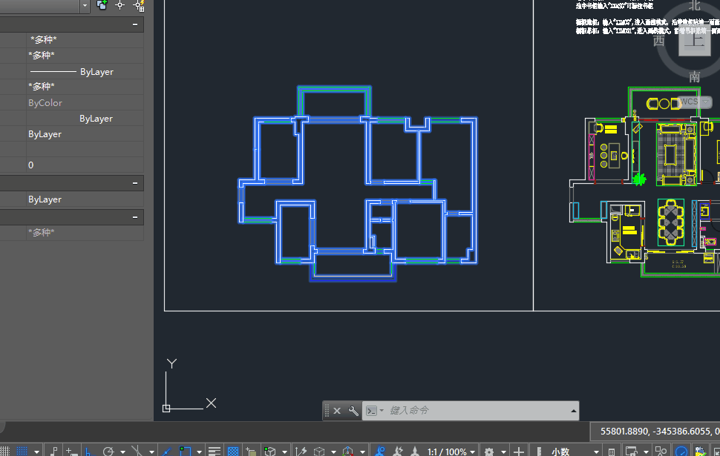The width and height of the screenshot is (720, 456).
Task: Toggle 3D object snap
Action: (270, 452)
